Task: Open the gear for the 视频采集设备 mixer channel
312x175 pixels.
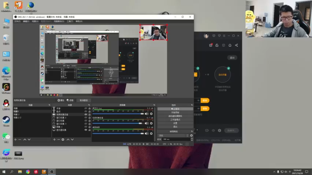Action: pyautogui.click(x=151, y=123)
